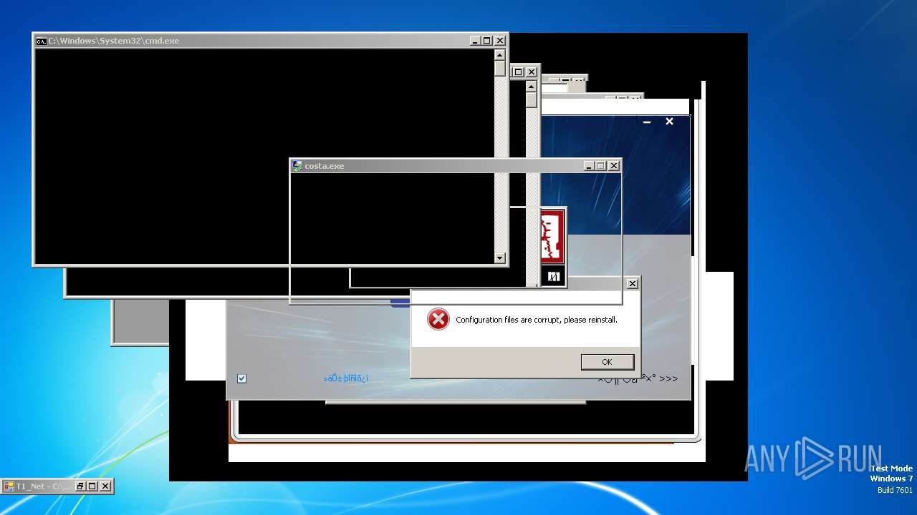Click the costa.exe window title bar
Screen dimensions: 917x515
tap(456, 166)
